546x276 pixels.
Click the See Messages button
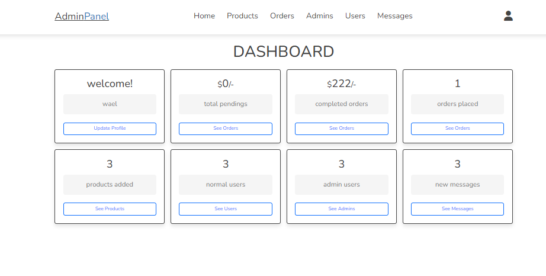(x=458, y=209)
